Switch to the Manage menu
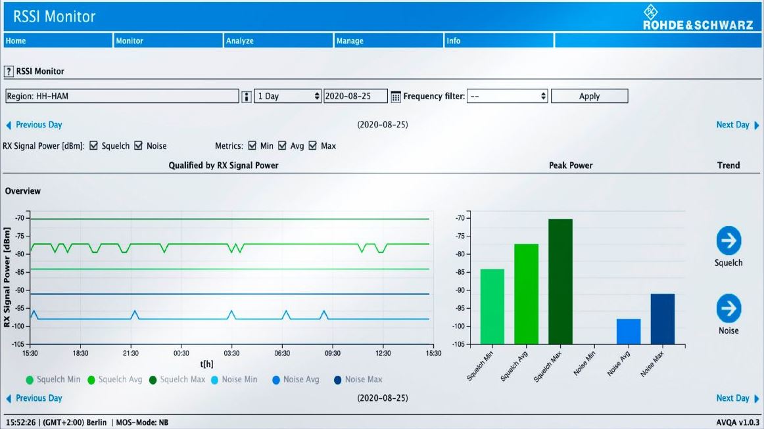This screenshot has width=764, height=429. tap(350, 41)
